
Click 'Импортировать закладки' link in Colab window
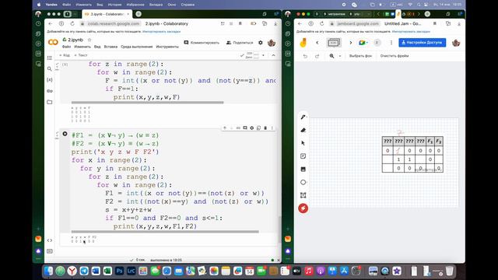(161, 32)
